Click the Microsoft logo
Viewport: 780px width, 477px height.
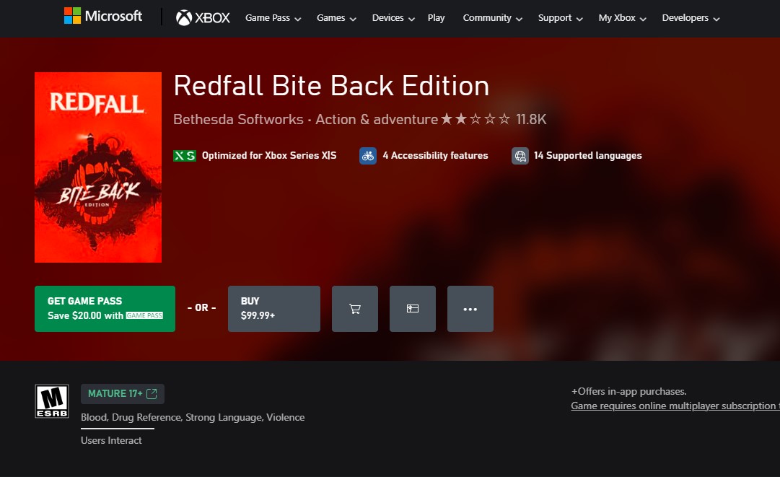coord(103,16)
